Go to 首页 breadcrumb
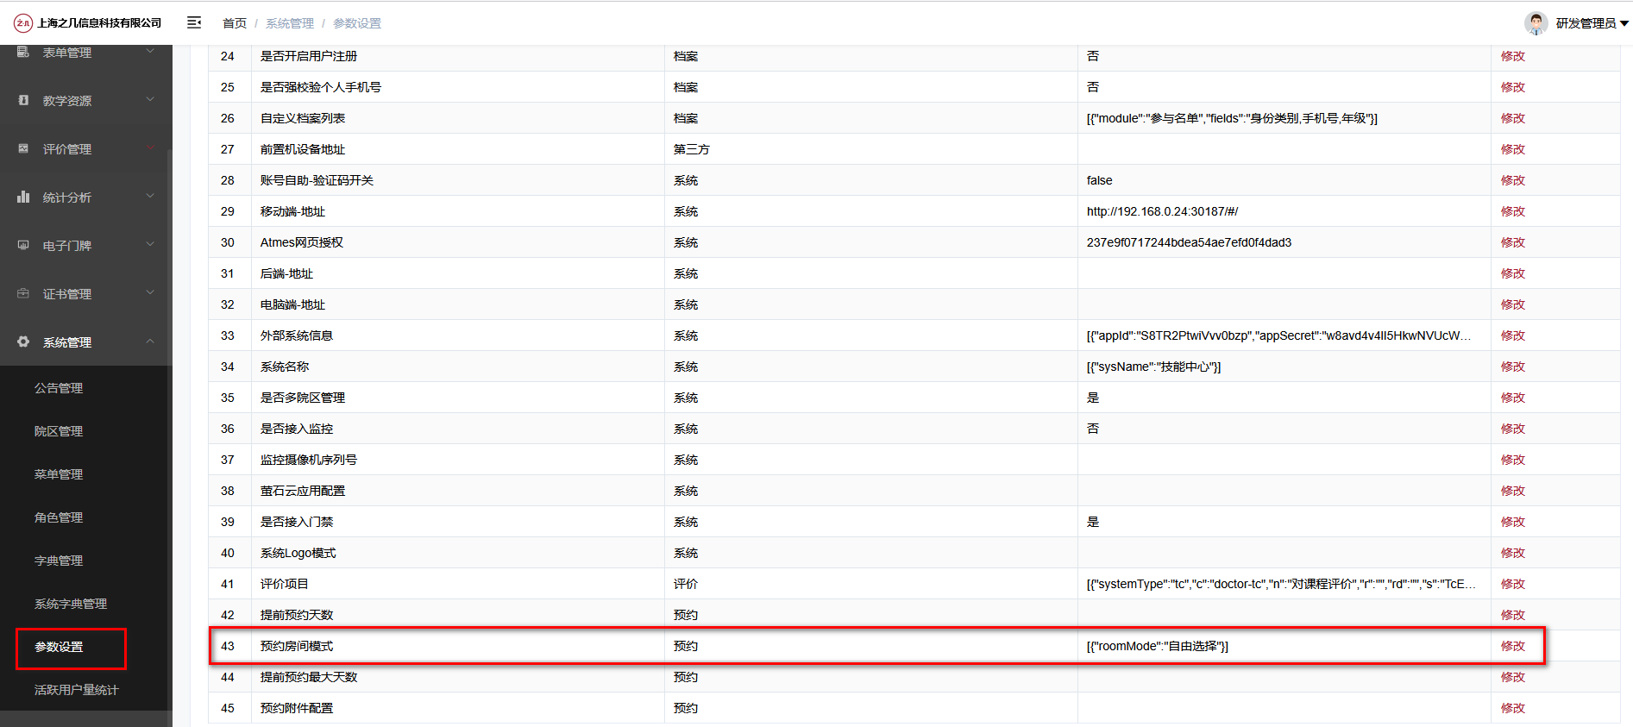Screen dimensions: 1633x727 (235, 23)
